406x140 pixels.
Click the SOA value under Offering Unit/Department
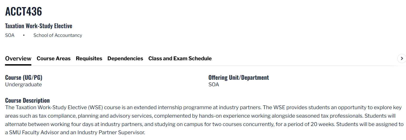click(214, 84)
